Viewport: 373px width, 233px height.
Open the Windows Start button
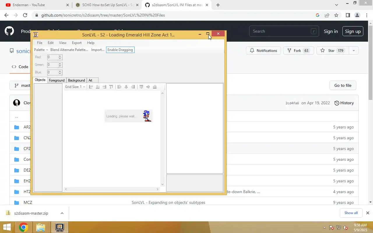coord(7,227)
